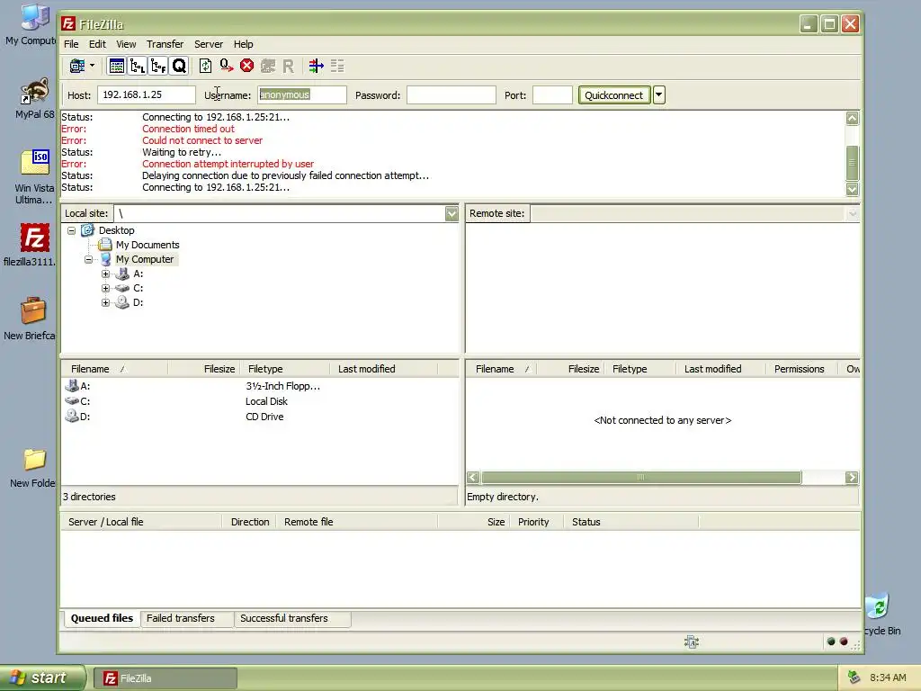The image size is (921, 691).
Task: Open the Windows start button
Action: tap(42, 678)
